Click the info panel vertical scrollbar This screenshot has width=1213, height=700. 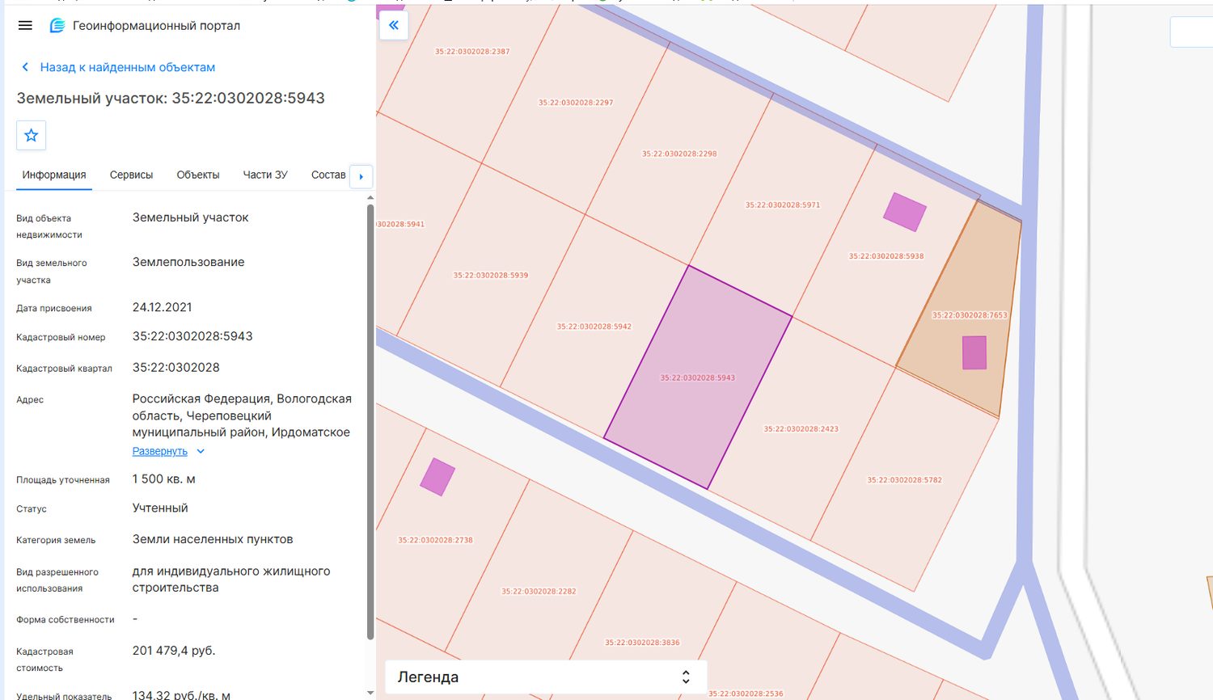click(x=370, y=420)
